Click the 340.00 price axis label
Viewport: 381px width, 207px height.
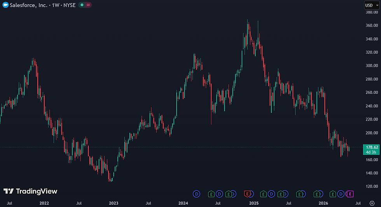(x=372, y=39)
